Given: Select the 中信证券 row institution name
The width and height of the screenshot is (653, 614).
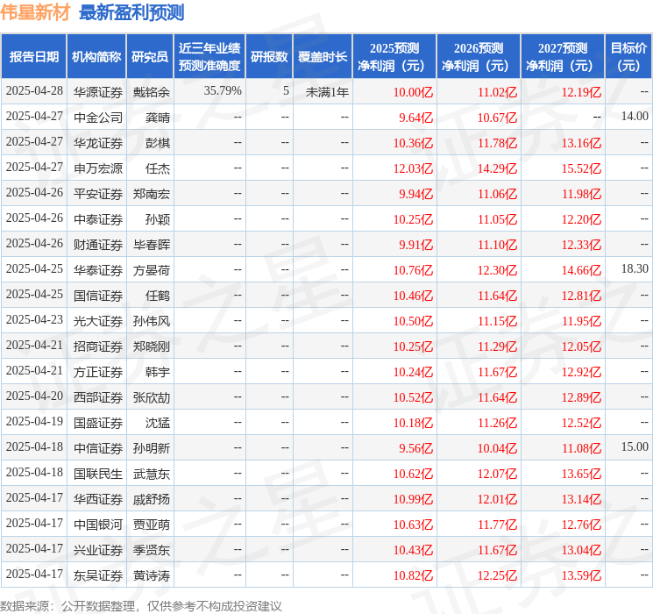Looking at the screenshot, I should click(98, 448).
